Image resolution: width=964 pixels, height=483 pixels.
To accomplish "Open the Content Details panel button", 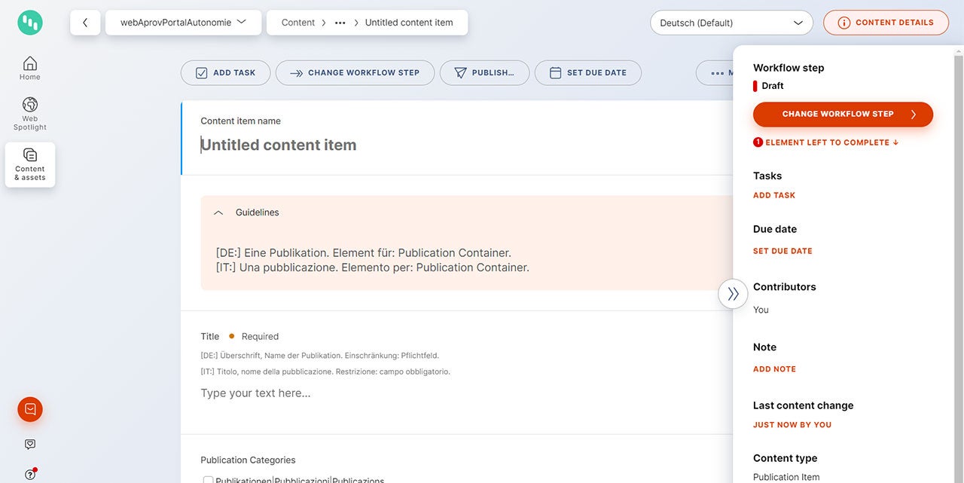I will [x=886, y=23].
